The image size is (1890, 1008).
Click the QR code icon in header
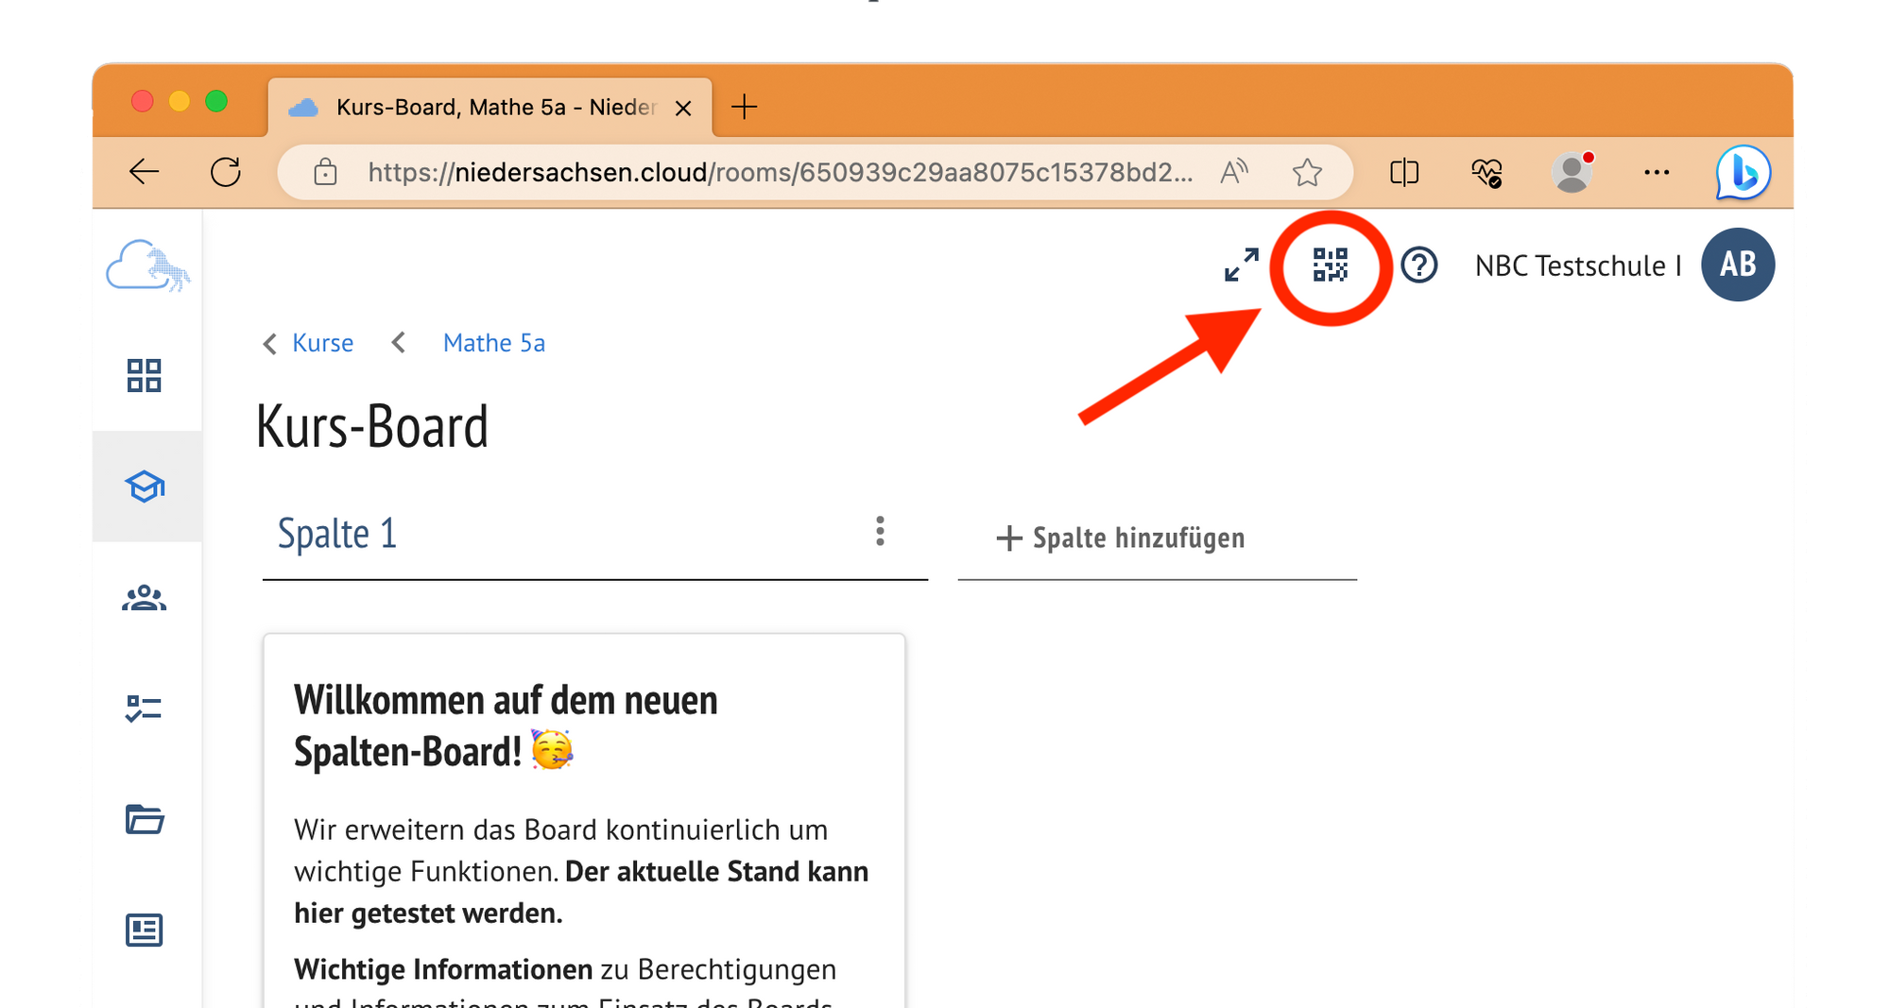(1330, 265)
